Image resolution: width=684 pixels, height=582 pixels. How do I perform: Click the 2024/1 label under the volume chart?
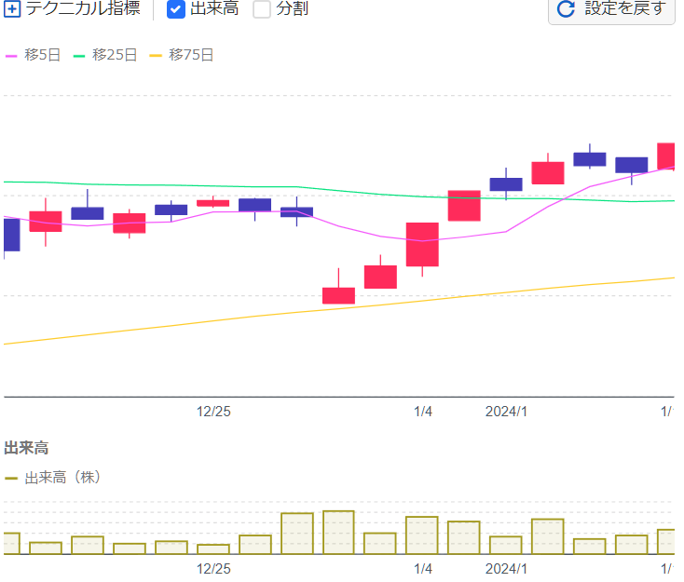click(506, 568)
